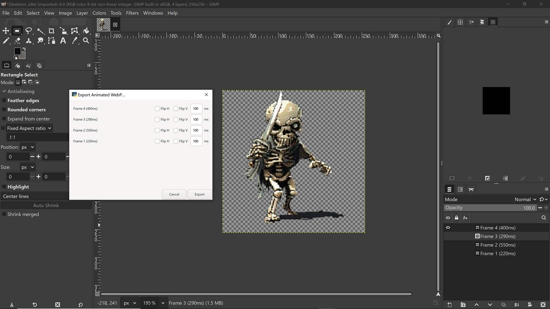Enable Flip H for Frame 4
This screenshot has width=550, height=309.
tap(157, 109)
